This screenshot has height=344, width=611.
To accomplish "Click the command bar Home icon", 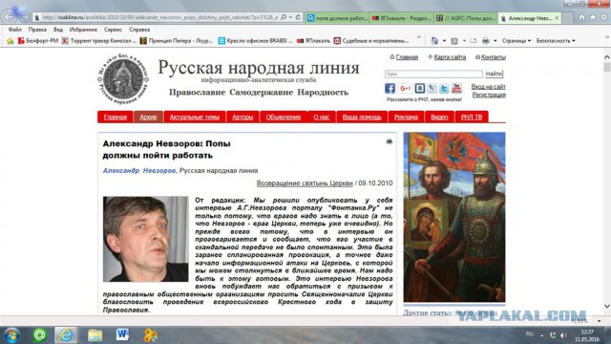I will 435,40.
